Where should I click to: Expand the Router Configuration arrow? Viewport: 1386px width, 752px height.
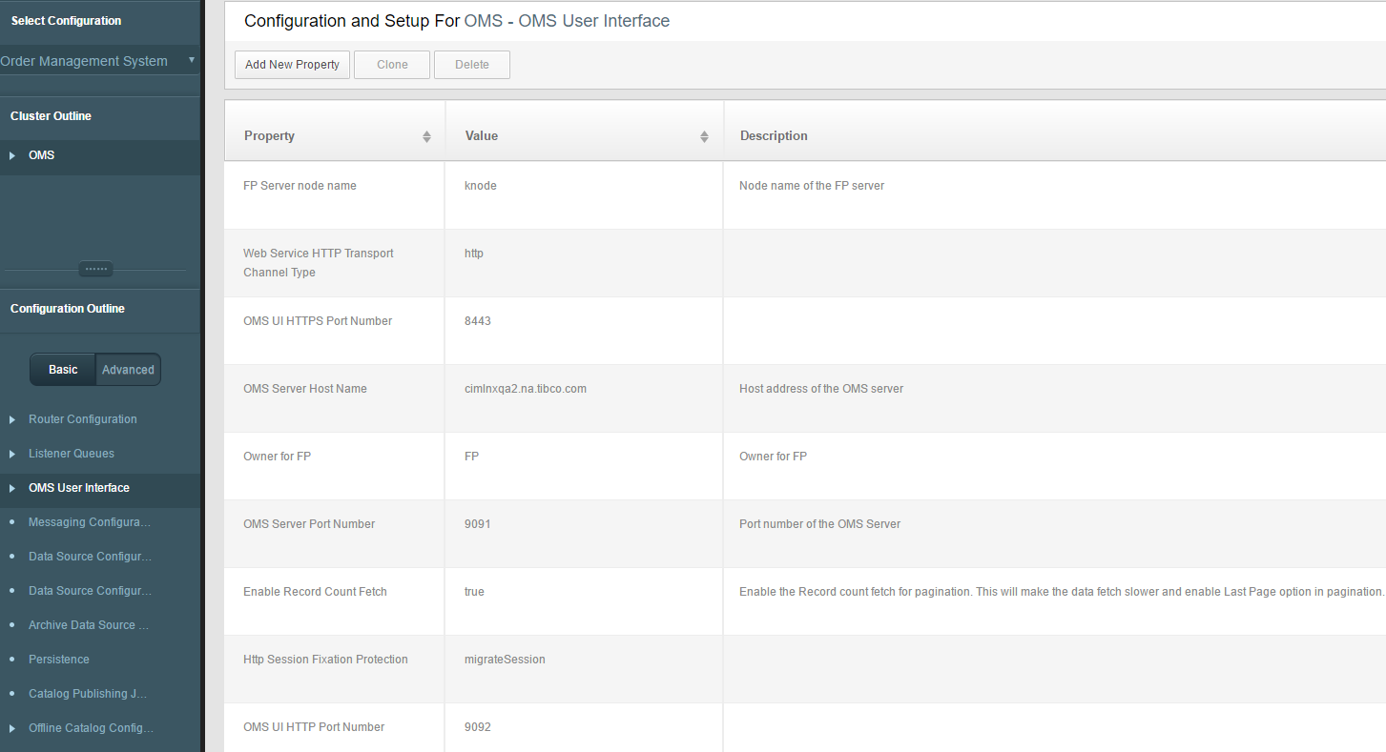tap(12, 419)
